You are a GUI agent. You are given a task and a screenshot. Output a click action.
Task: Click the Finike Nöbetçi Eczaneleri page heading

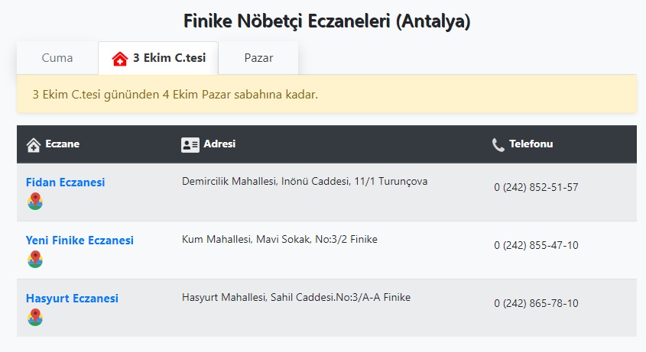326,21
